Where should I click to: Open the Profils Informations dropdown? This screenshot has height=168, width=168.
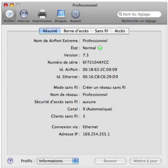point(58,161)
